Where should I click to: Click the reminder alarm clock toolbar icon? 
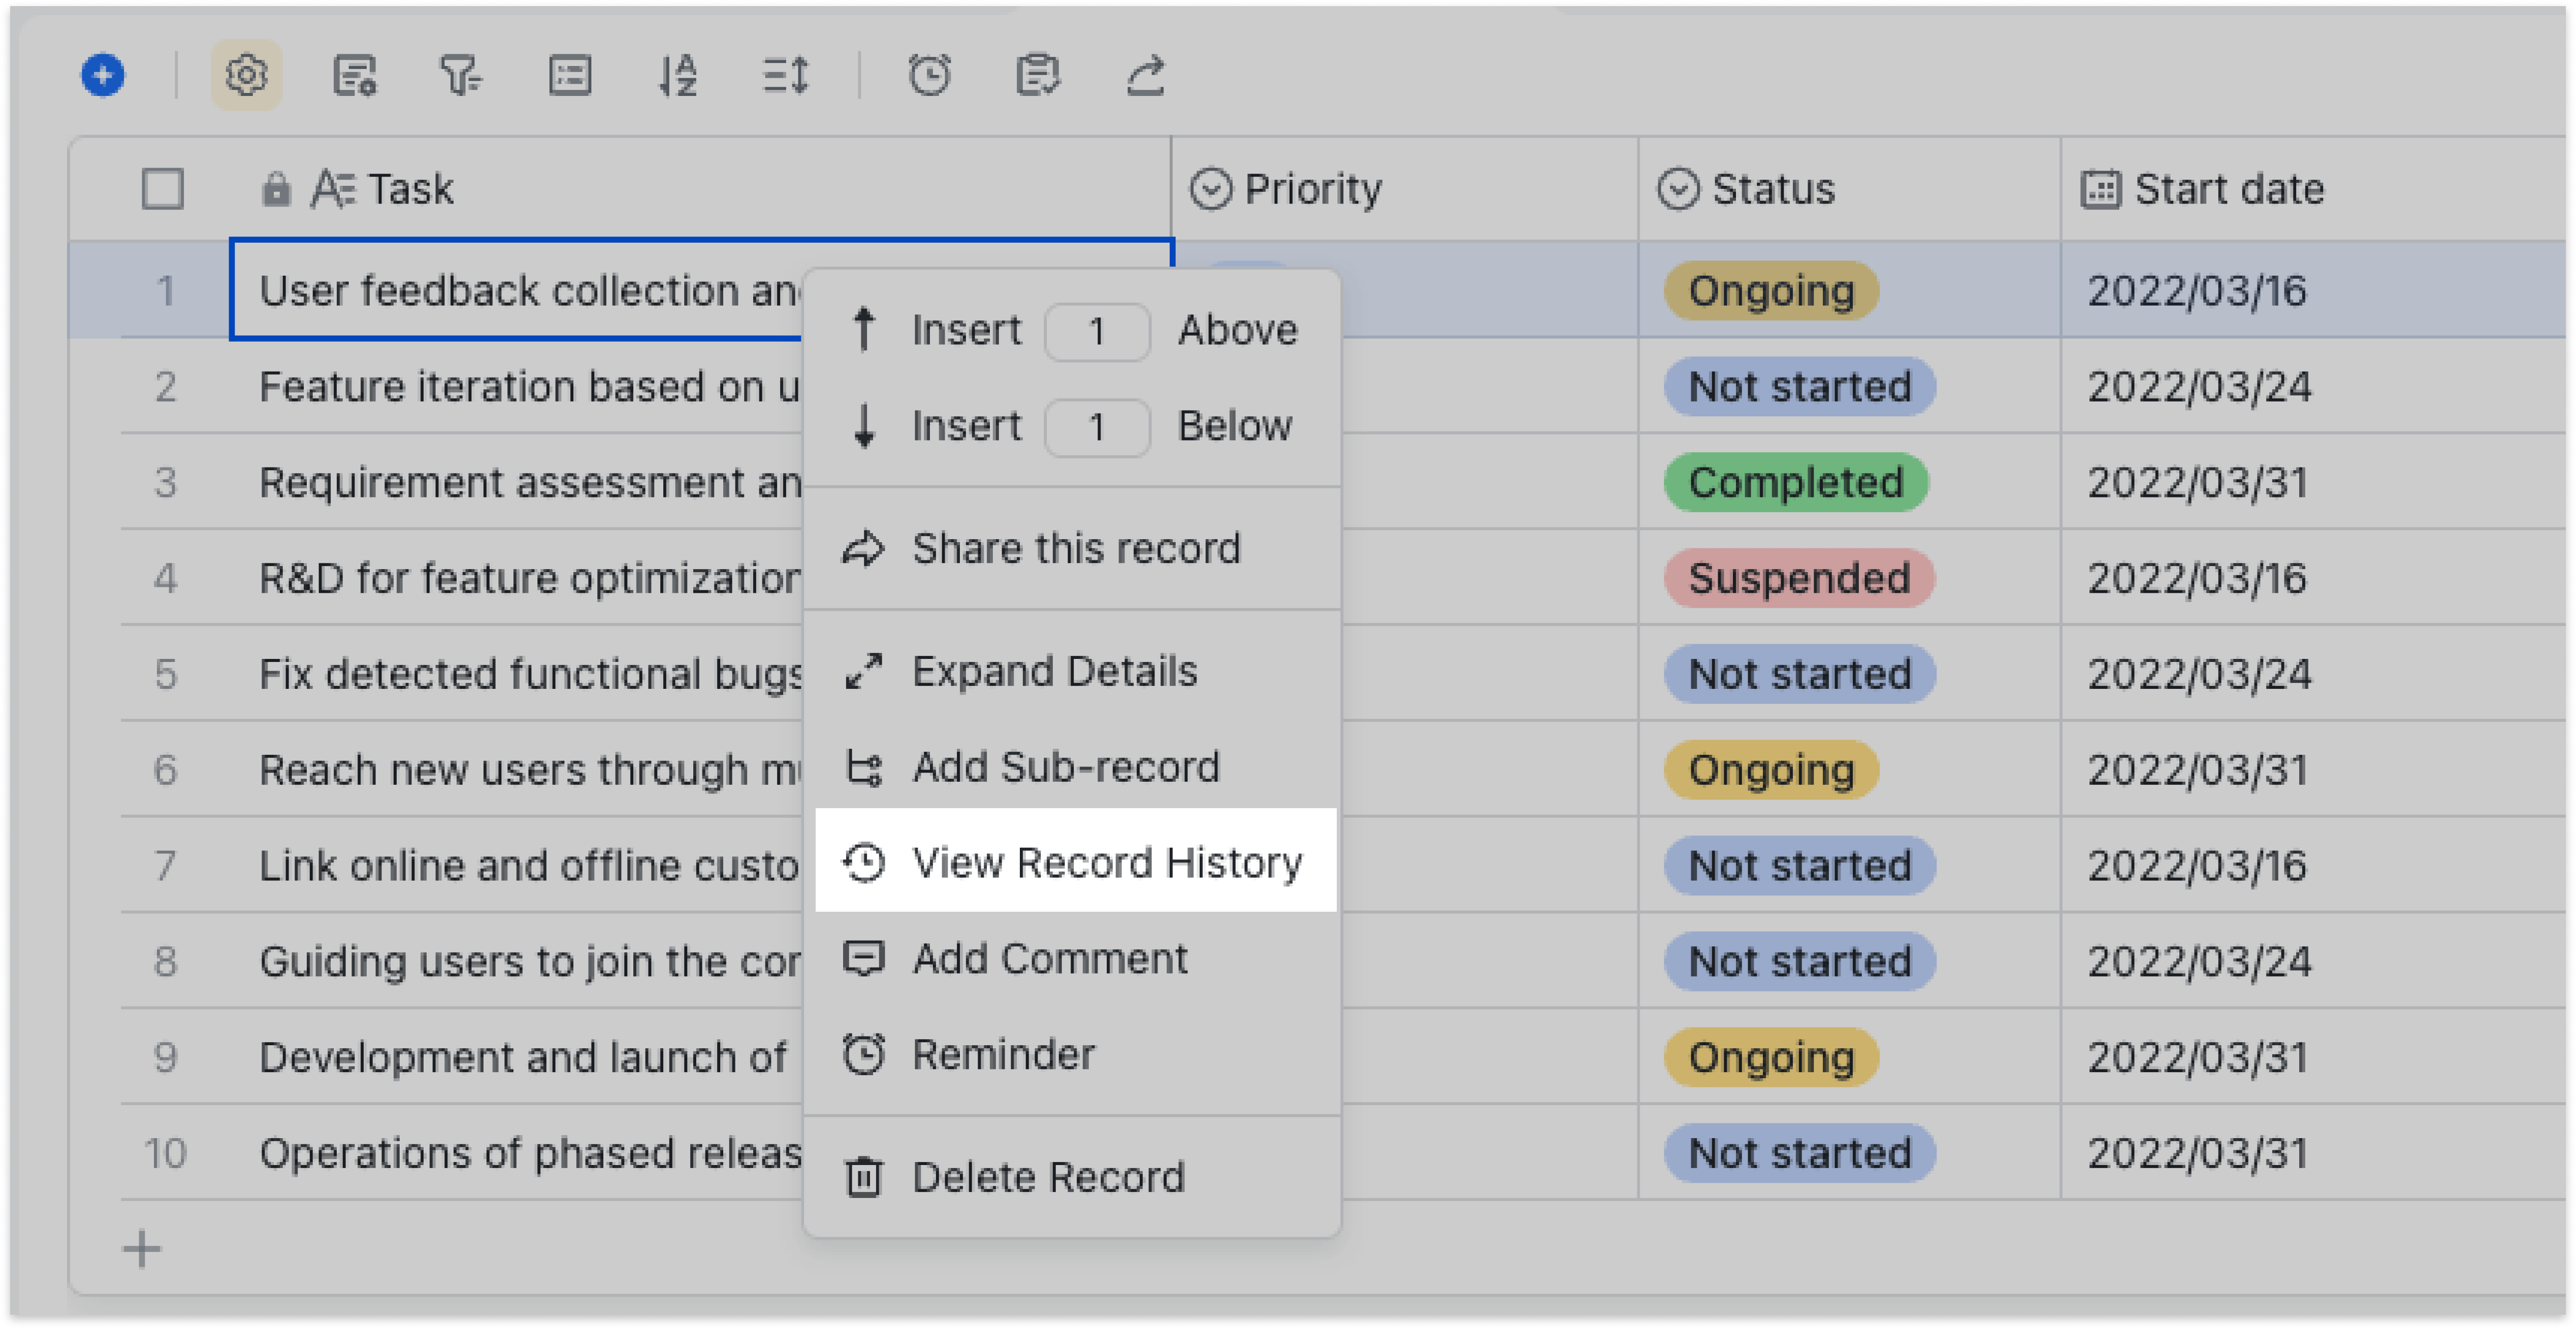pyautogui.click(x=930, y=75)
